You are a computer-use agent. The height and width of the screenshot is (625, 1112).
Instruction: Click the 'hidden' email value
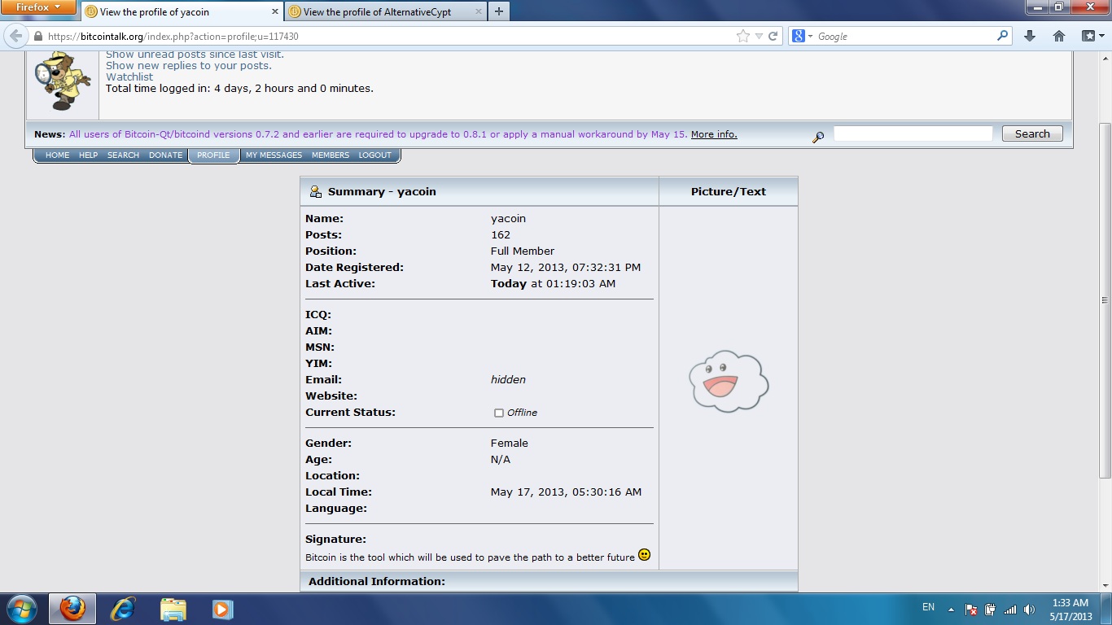click(508, 379)
